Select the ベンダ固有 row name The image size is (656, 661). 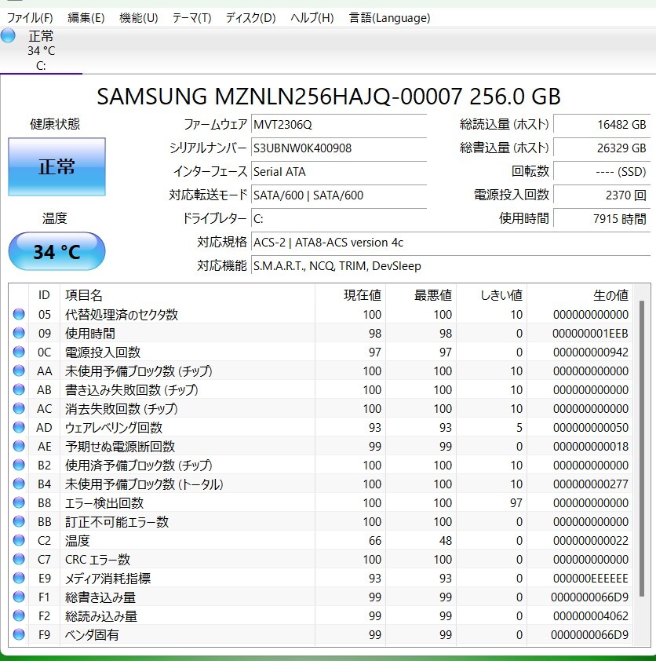(x=92, y=635)
